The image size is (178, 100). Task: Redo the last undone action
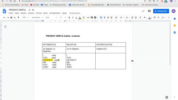[x=8, y=17]
